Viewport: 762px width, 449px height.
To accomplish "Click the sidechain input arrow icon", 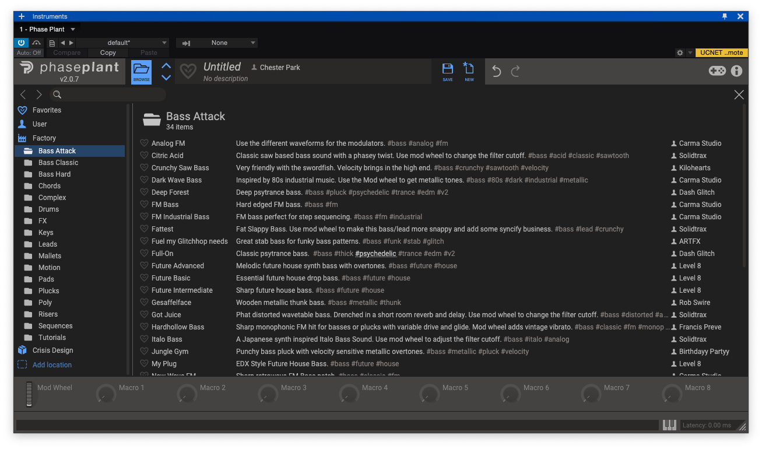I will (187, 43).
